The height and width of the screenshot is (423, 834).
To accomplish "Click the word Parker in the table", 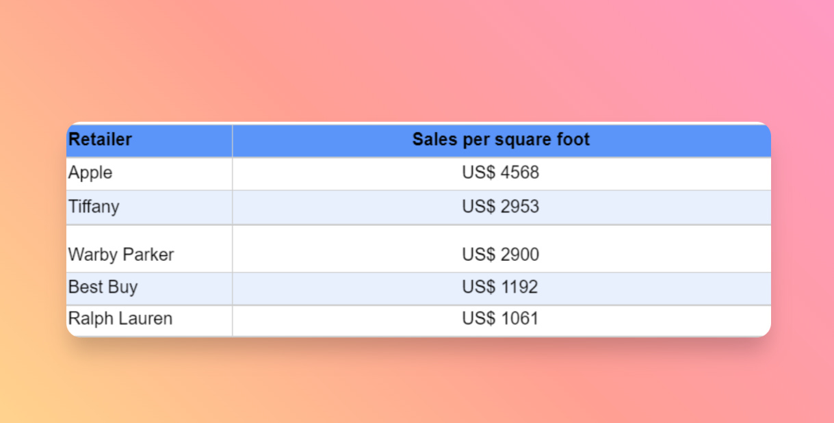I will click(149, 255).
